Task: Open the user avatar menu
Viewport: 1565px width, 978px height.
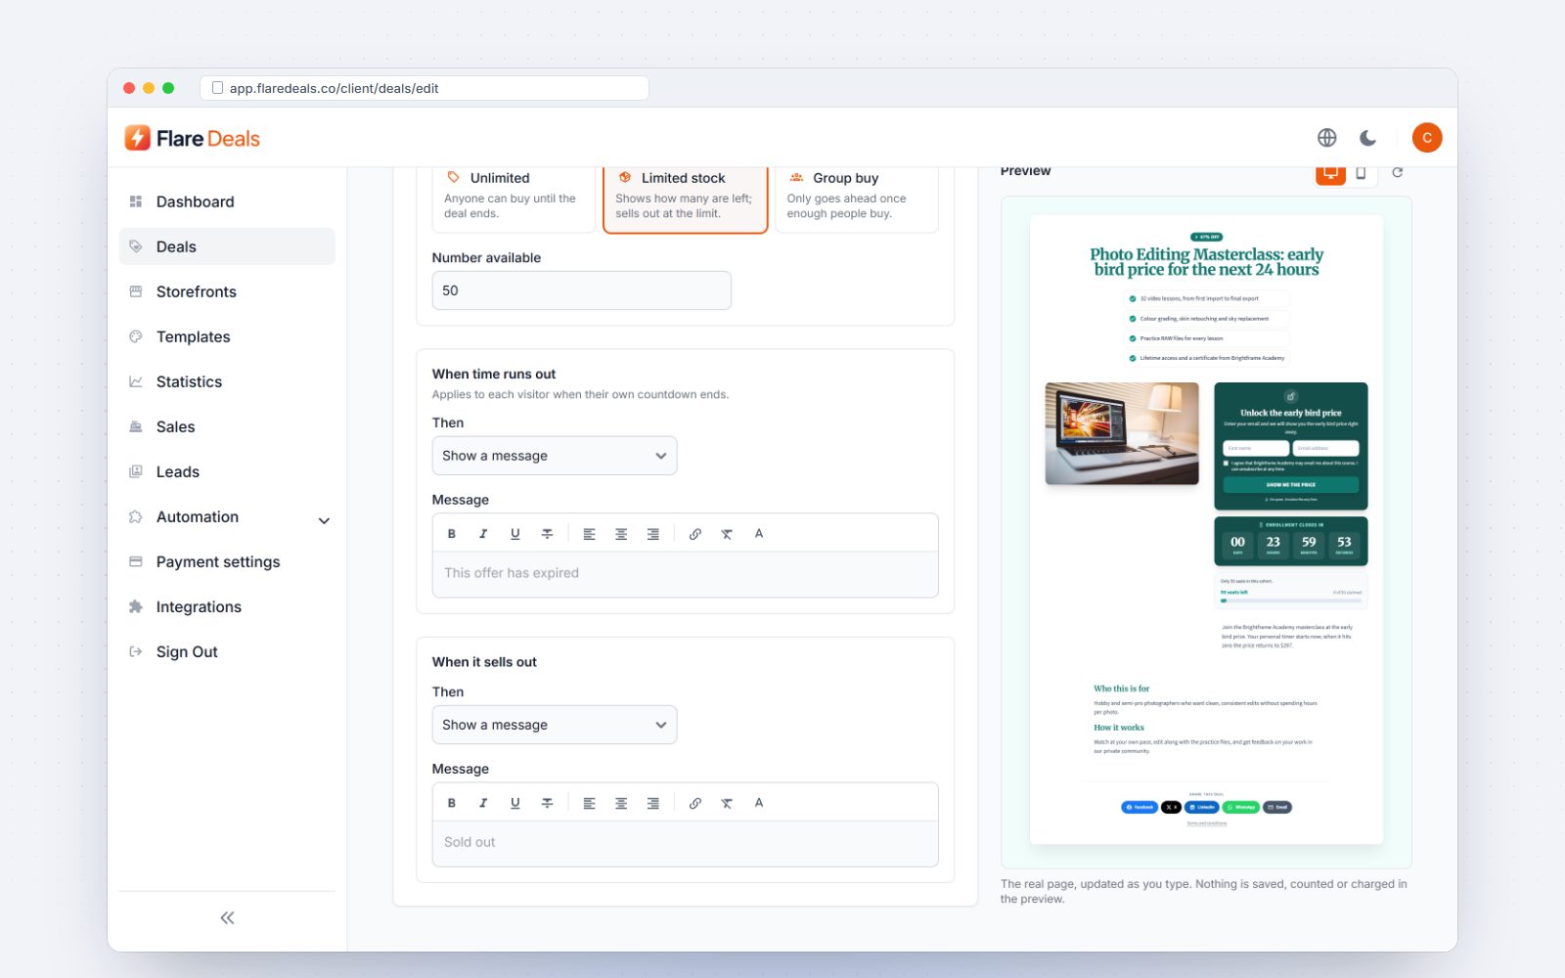Action: (x=1427, y=138)
